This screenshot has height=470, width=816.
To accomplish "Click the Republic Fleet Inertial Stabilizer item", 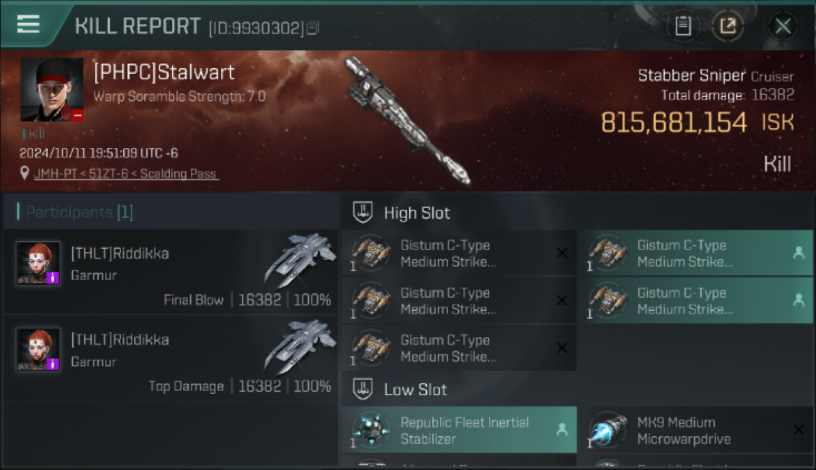I will click(459, 430).
